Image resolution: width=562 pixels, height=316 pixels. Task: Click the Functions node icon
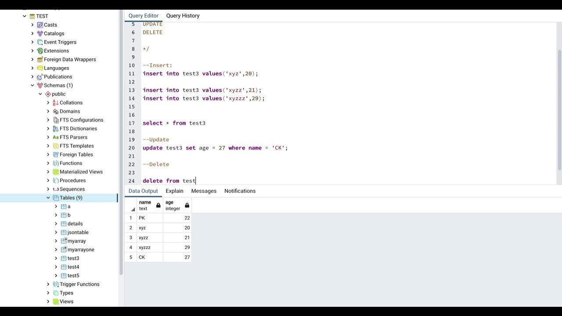(56, 163)
